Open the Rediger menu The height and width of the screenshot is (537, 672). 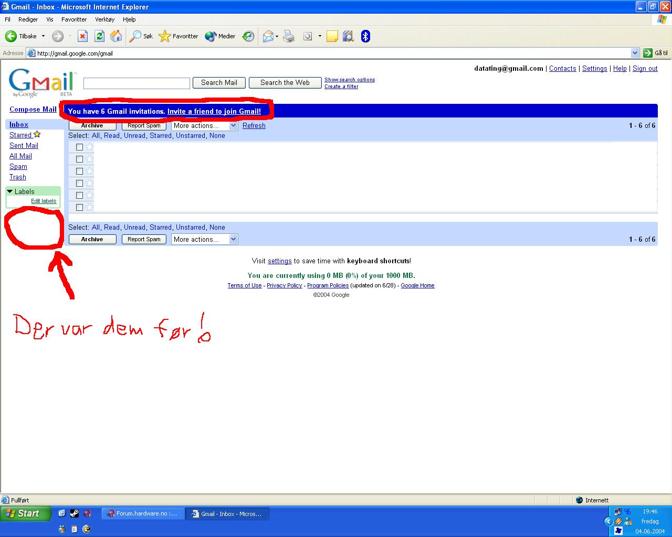(28, 19)
